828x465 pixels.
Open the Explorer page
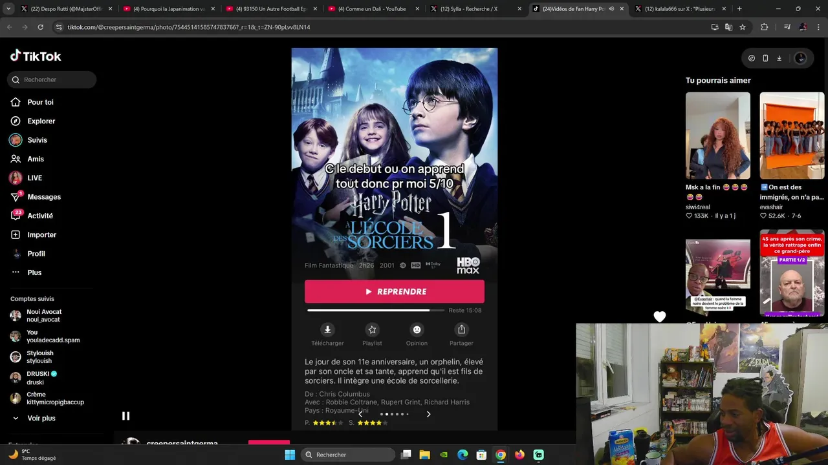pyautogui.click(x=41, y=121)
